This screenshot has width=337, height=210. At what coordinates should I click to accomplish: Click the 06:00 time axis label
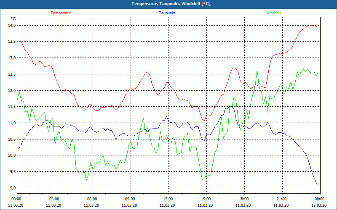click(x=92, y=199)
